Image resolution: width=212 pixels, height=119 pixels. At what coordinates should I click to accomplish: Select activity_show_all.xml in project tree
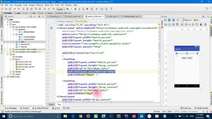(26, 67)
